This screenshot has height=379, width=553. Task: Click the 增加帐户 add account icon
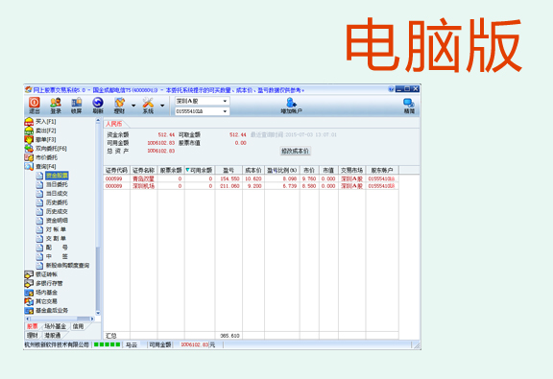pyautogui.click(x=291, y=106)
